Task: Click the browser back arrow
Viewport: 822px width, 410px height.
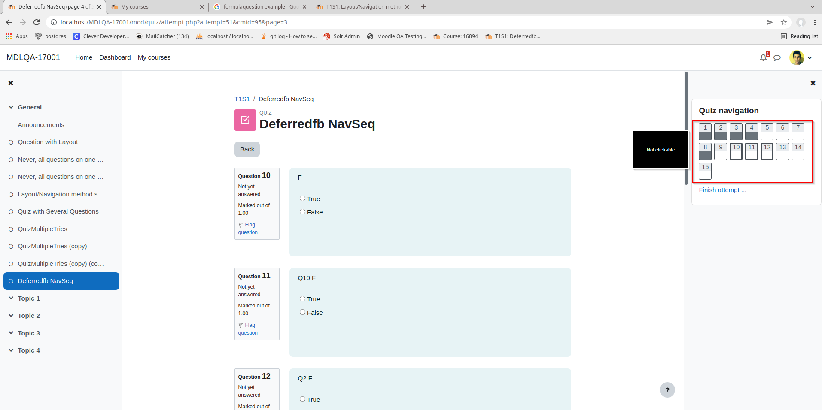Action: 9,22
